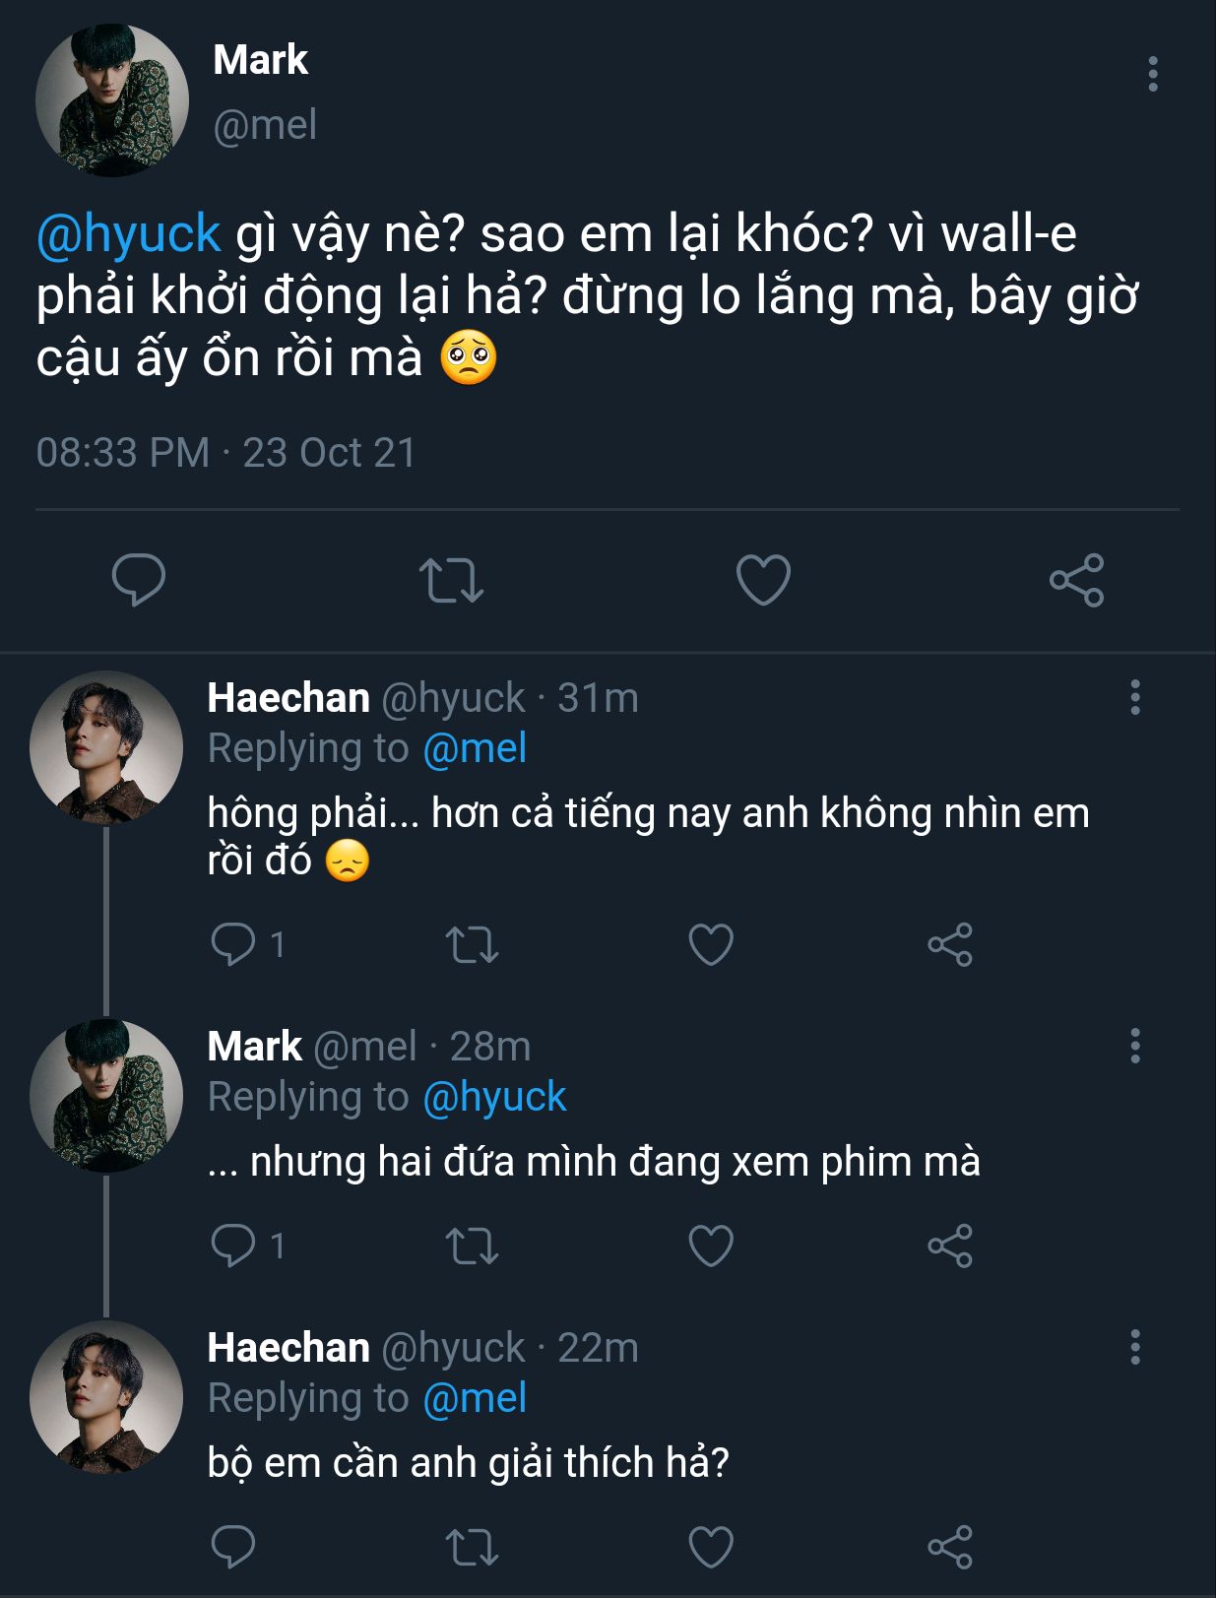1216x1598 pixels.
Task: Retweet Haechan's 31m reply
Action: pyautogui.click(x=473, y=944)
